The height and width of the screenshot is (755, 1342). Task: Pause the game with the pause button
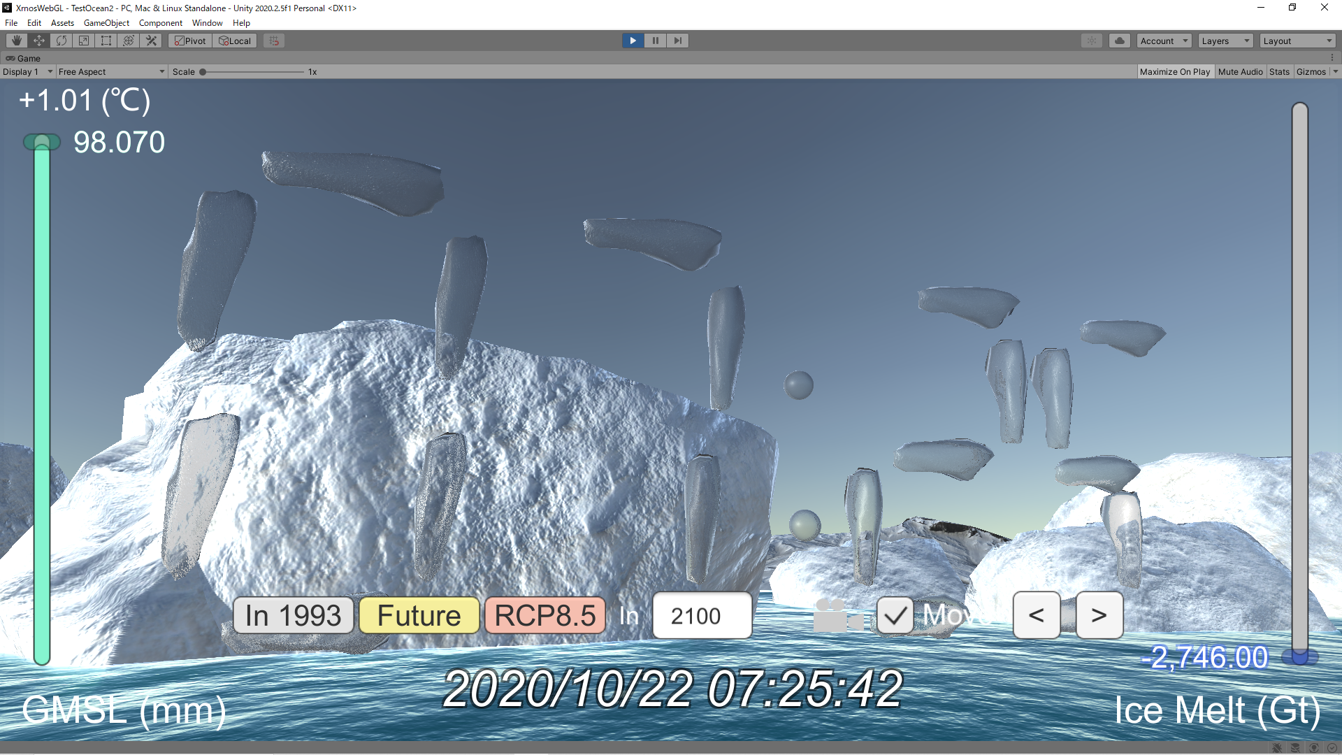[x=655, y=41]
